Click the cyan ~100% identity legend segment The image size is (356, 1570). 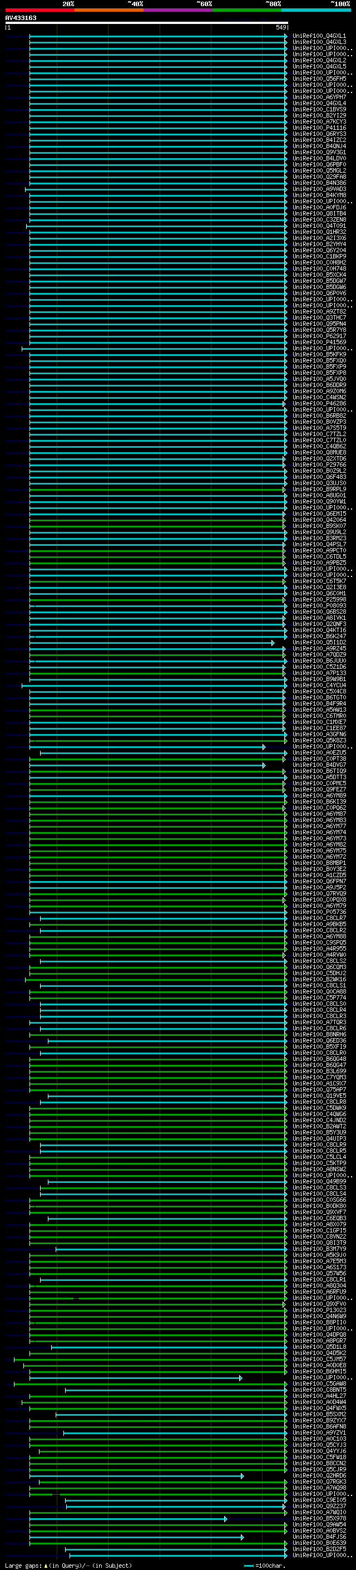pos(316,10)
